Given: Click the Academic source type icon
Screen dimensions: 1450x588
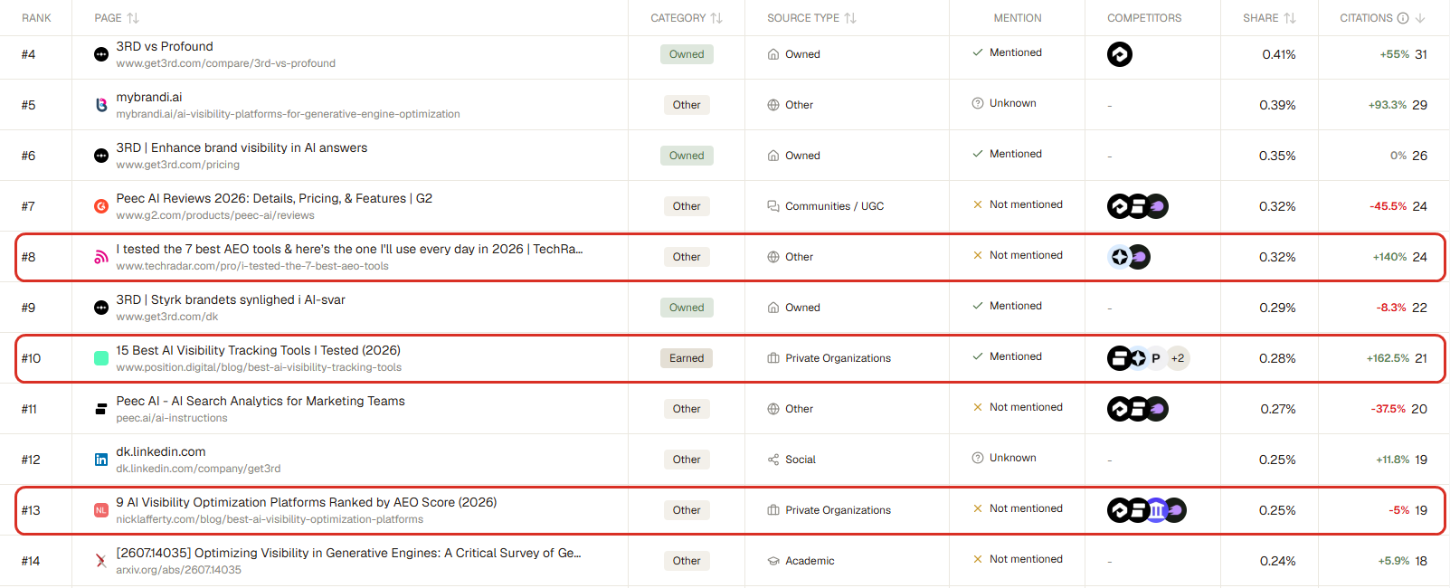Looking at the screenshot, I should click(x=773, y=561).
